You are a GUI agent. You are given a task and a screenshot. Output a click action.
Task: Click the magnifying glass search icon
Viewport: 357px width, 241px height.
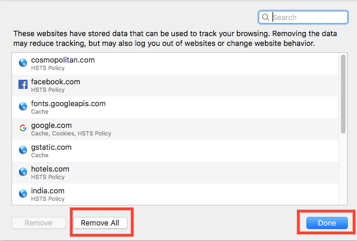[x=266, y=17]
